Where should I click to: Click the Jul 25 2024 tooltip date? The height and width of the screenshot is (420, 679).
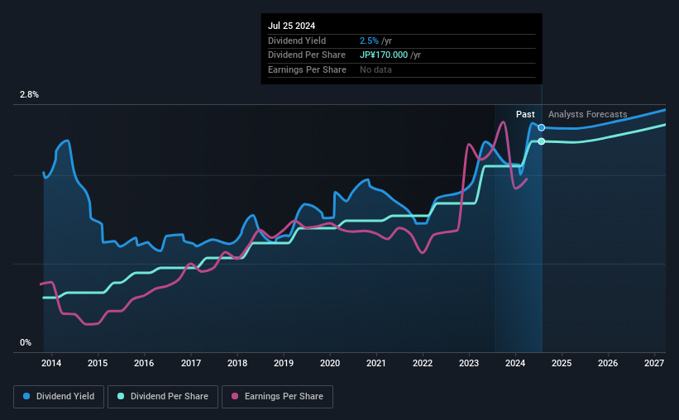pyautogui.click(x=291, y=26)
